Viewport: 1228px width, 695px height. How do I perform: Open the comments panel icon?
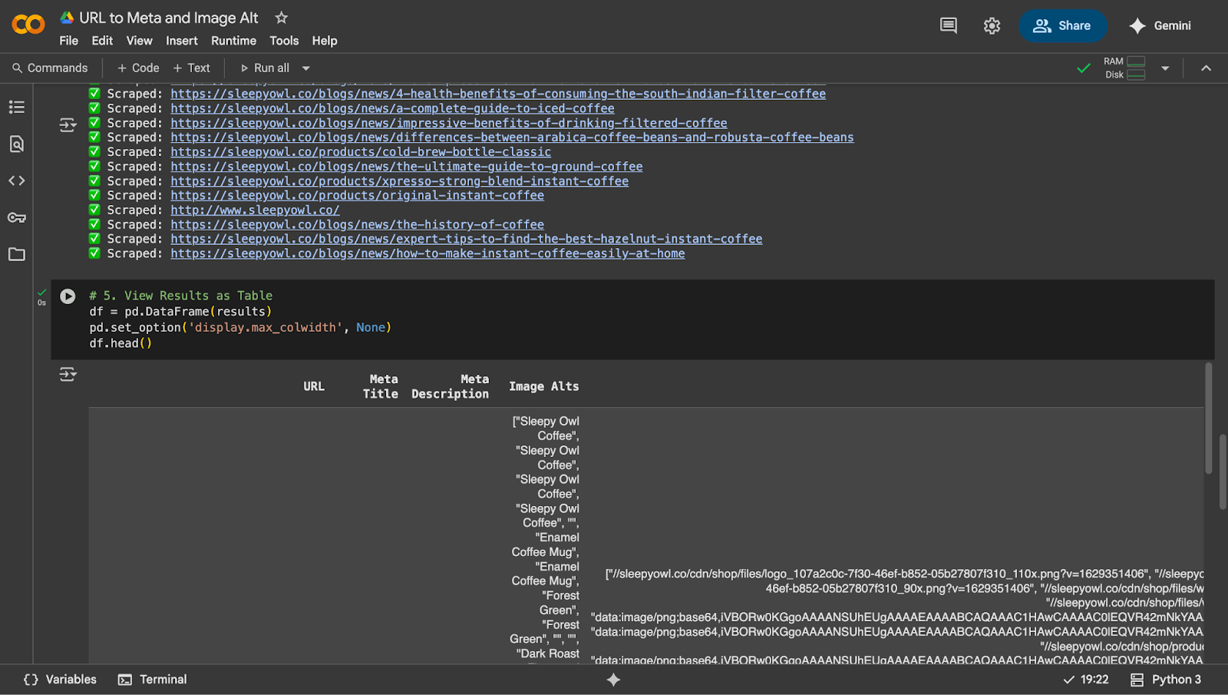(949, 25)
